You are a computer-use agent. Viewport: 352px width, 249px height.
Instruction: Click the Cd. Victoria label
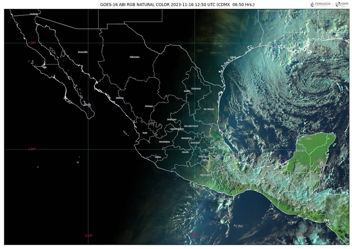tap(209, 109)
